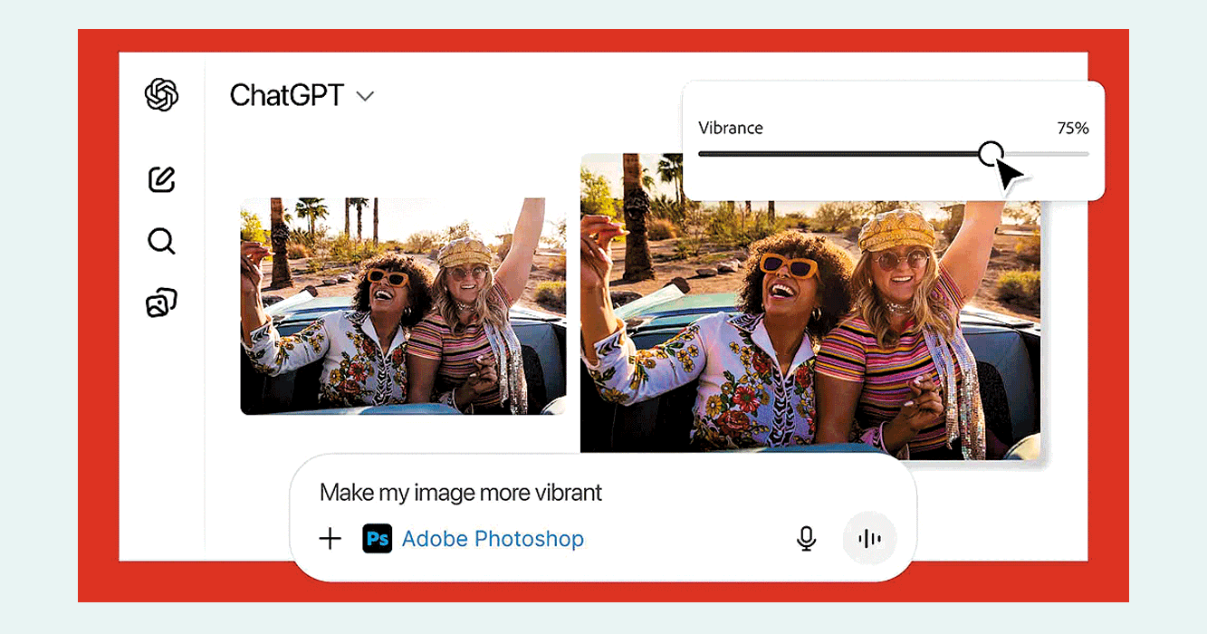Click the plus icon to add an attachment

pyautogui.click(x=330, y=539)
